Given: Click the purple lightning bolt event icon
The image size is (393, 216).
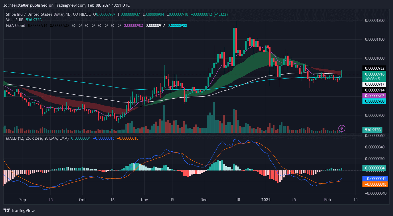Looking at the screenshot, I should 342,128.
